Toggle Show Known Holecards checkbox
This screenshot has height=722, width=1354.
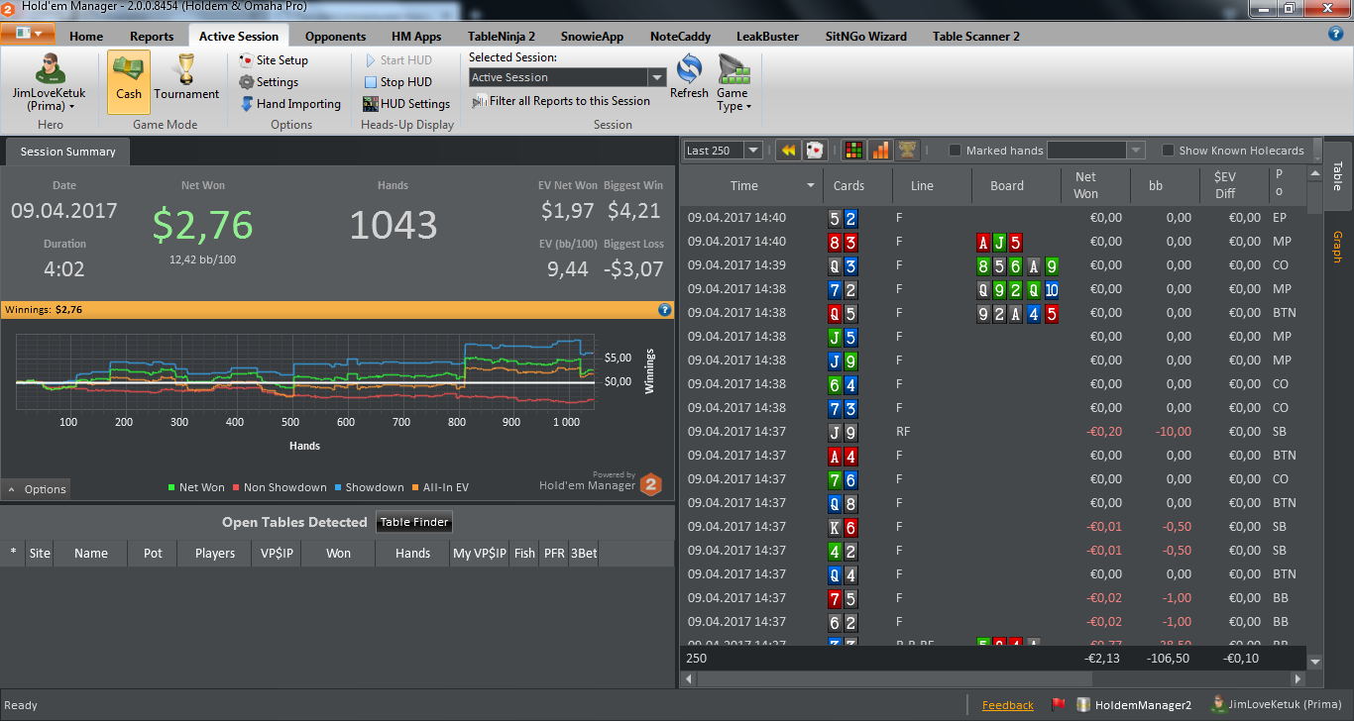(x=1169, y=151)
